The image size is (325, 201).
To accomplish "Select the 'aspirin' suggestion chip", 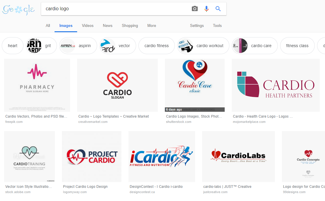I will [78, 46].
